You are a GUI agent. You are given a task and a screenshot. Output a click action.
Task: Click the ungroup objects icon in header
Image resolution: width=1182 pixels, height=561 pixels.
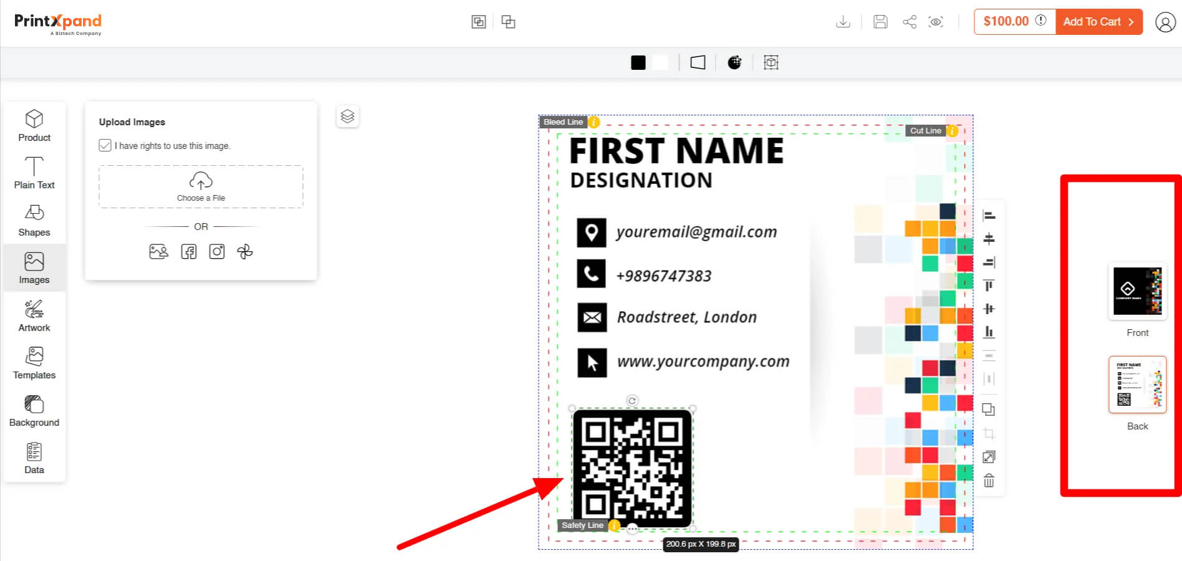[x=509, y=22]
